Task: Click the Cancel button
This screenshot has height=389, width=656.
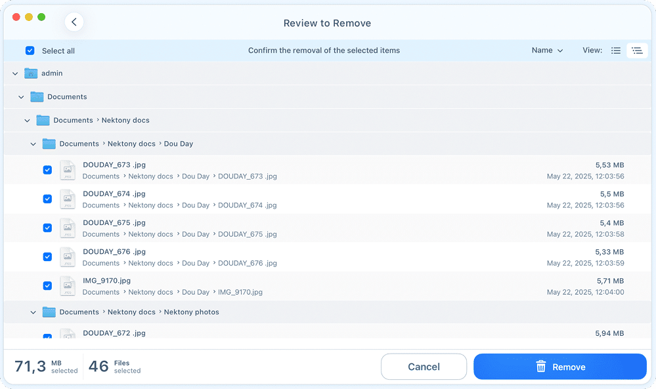Action: click(424, 367)
